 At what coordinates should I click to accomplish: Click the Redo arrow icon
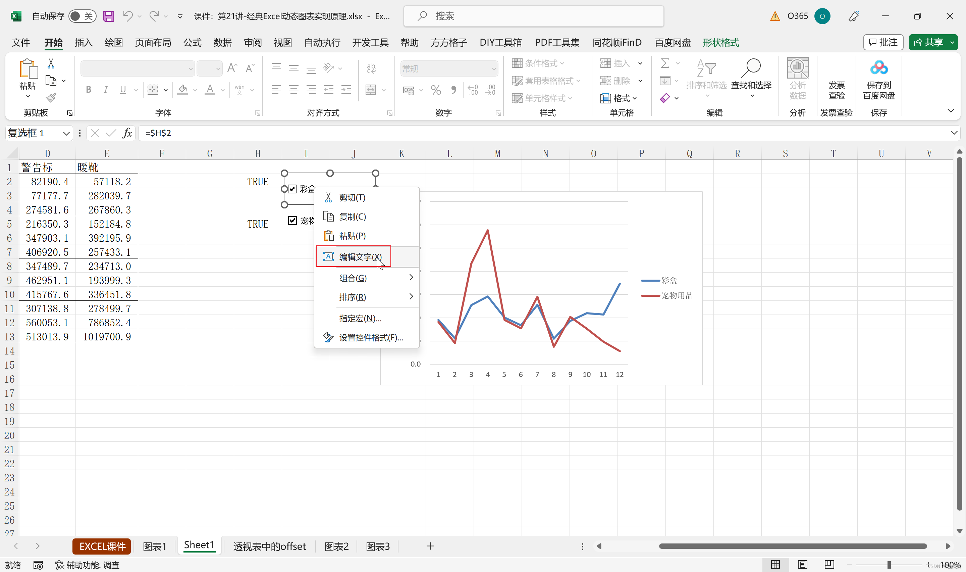click(154, 16)
